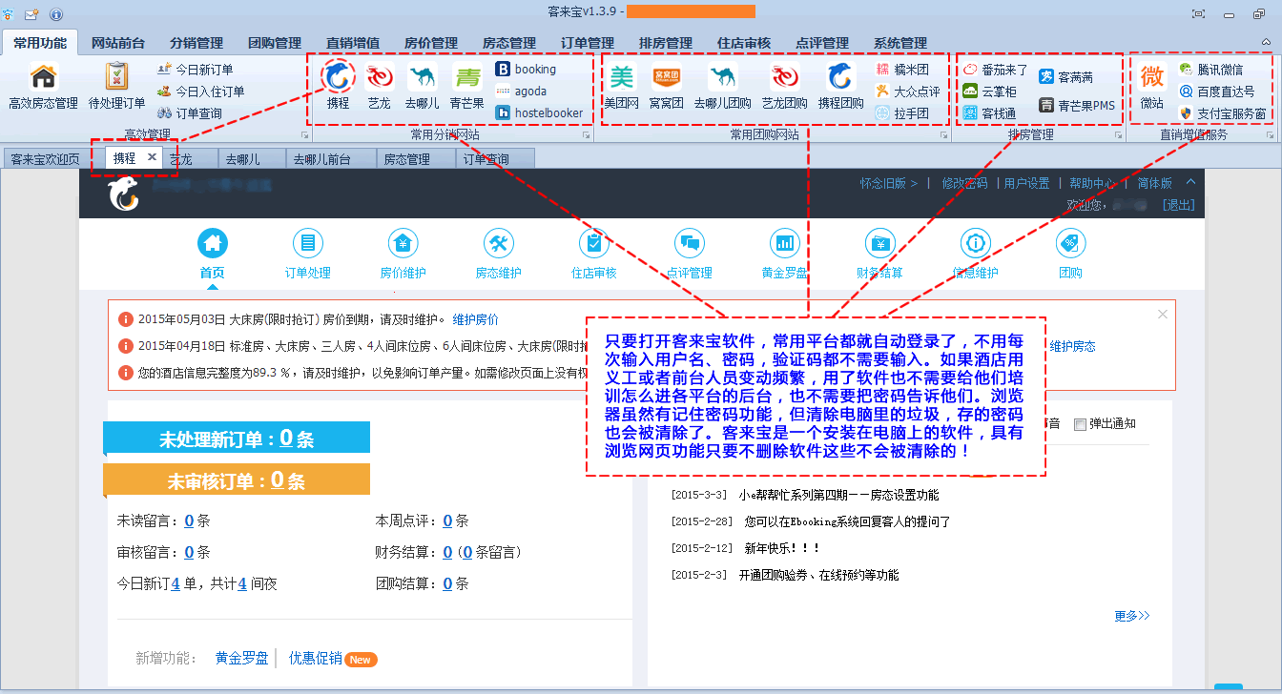Open the 客满满 room system
This screenshot has height=694, width=1282.
tap(1065, 77)
